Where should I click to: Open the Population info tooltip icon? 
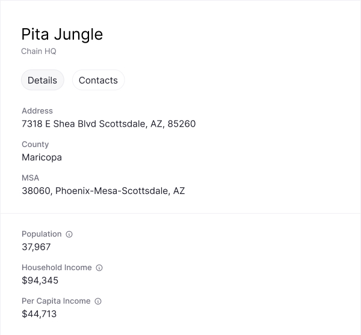(x=69, y=234)
